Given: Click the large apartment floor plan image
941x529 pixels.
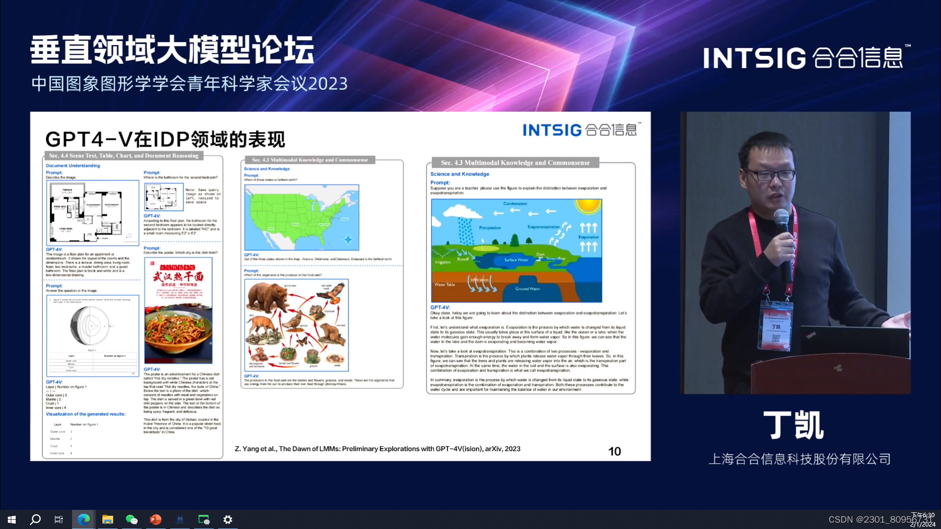Looking at the screenshot, I should click(x=93, y=213).
